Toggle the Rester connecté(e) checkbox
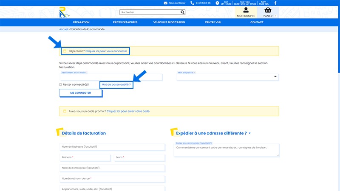Image resolution: width=340 pixels, height=191 pixels. 60,84
